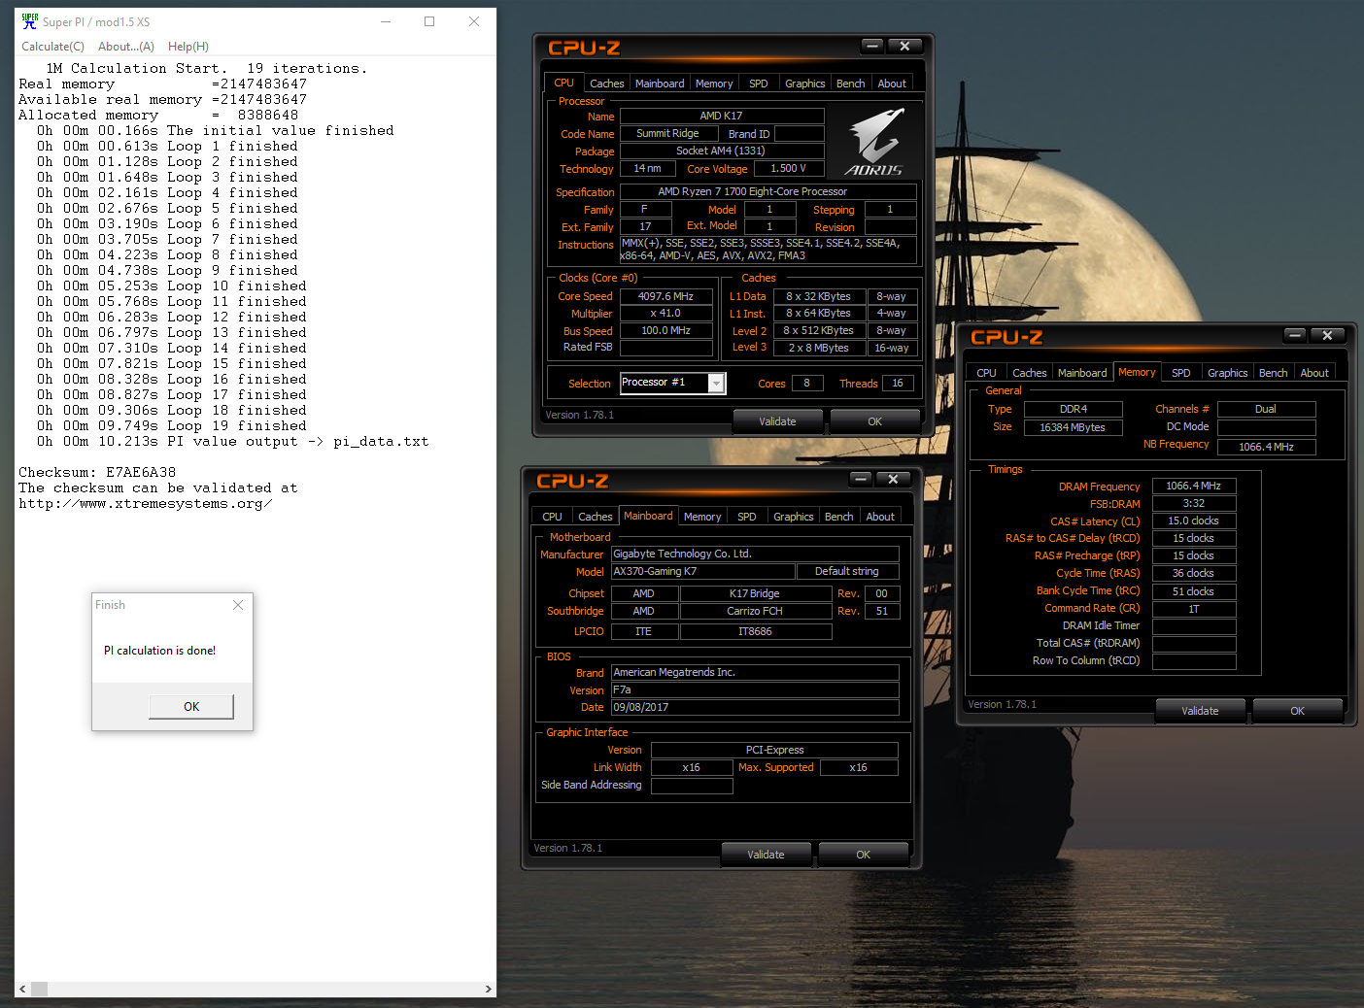Click the CAS# Latency value 15.0 clocks

point(1194,521)
